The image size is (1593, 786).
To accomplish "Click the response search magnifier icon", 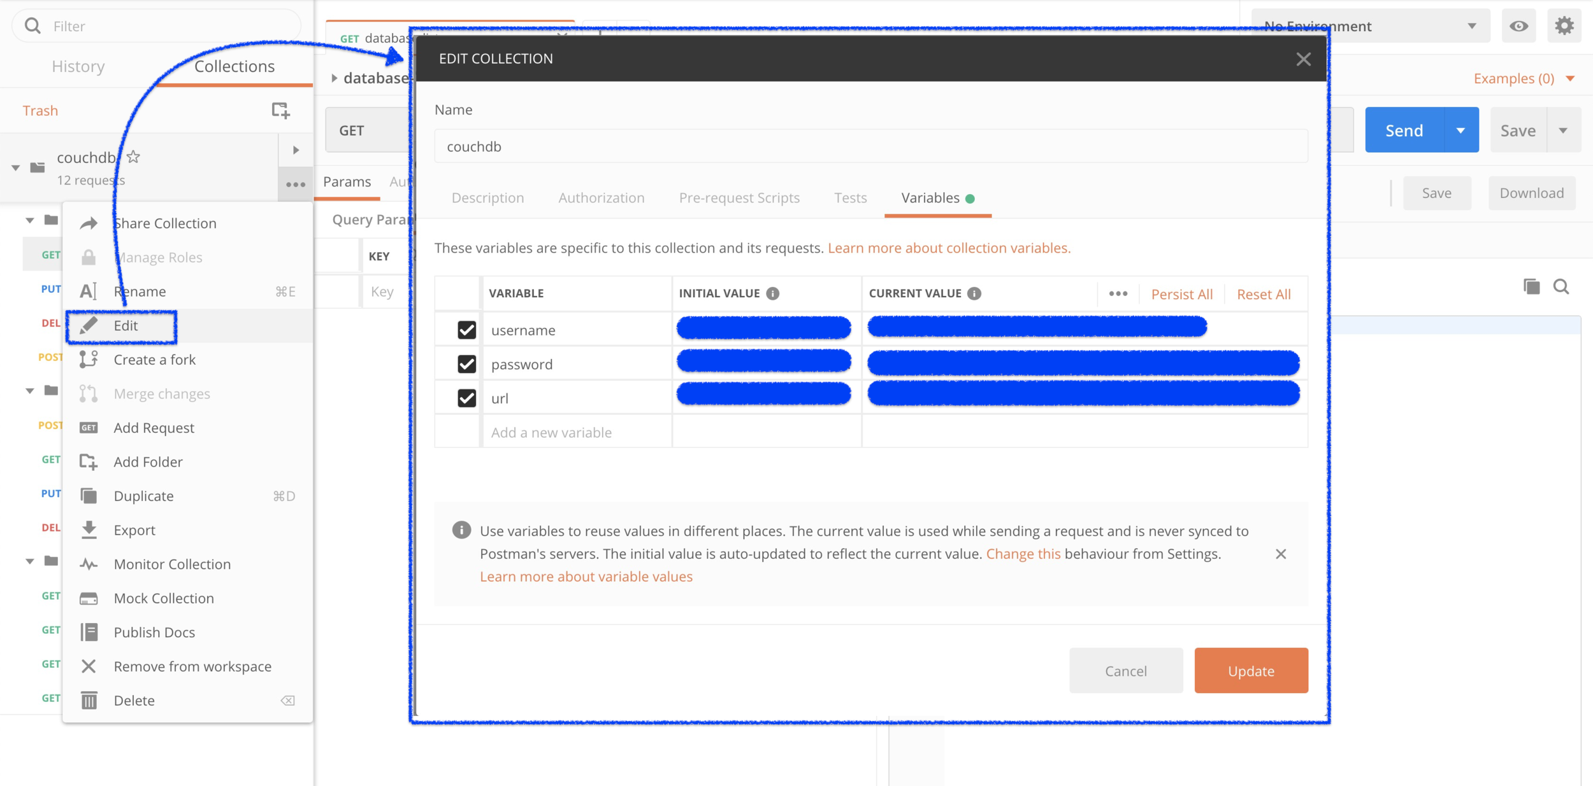I will pyautogui.click(x=1561, y=287).
